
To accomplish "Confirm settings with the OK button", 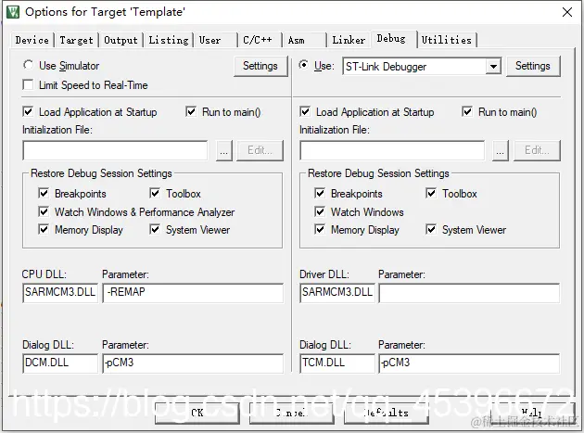I will (197, 413).
